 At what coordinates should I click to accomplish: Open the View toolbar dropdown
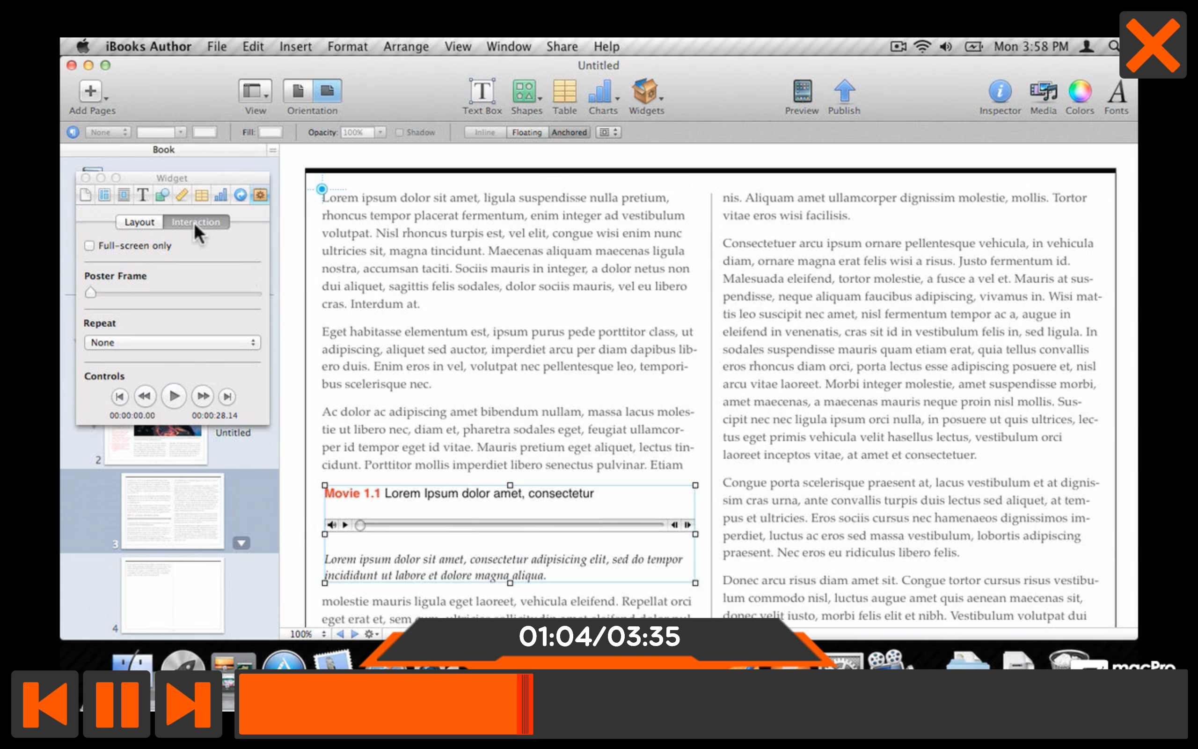pos(256,91)
